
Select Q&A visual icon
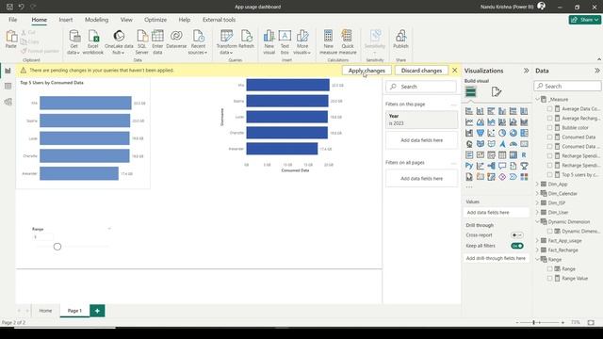[502, 166]
